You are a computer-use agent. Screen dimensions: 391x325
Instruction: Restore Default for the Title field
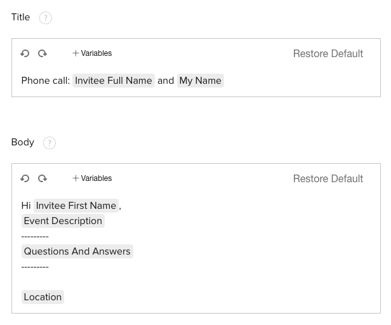pyautogui.click(x=328, y=53)
